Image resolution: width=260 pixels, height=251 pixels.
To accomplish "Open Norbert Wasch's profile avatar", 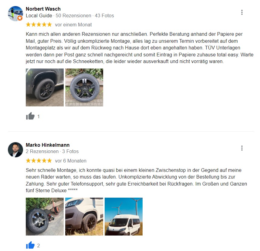I will point(15,14).
